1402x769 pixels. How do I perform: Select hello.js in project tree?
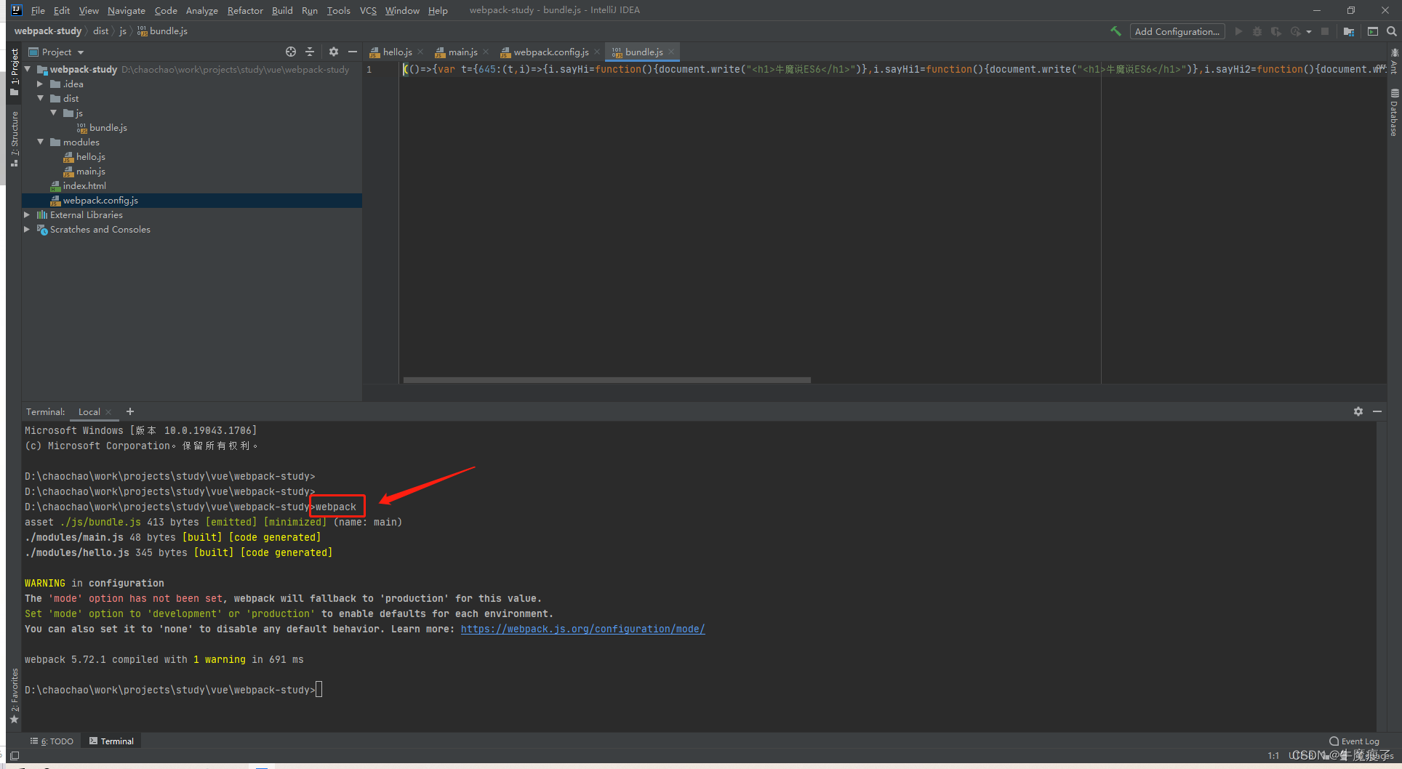(x=90, y=156)
